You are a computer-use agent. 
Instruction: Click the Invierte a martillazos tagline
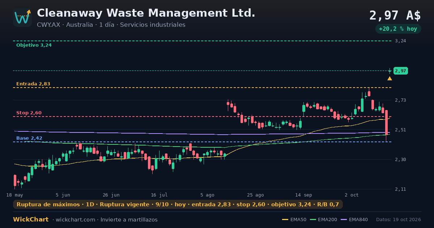[x=129, y=220]
